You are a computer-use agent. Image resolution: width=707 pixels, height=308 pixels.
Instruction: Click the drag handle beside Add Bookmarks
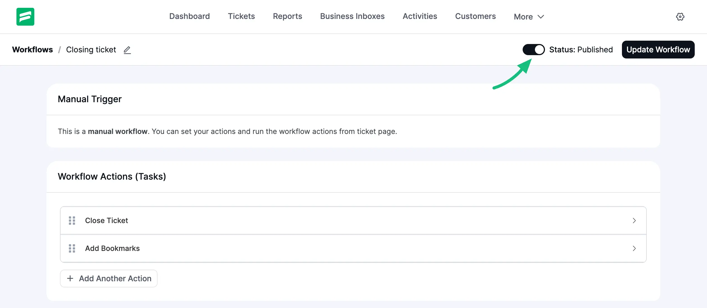pyautogui.click(x=72, y=248)
